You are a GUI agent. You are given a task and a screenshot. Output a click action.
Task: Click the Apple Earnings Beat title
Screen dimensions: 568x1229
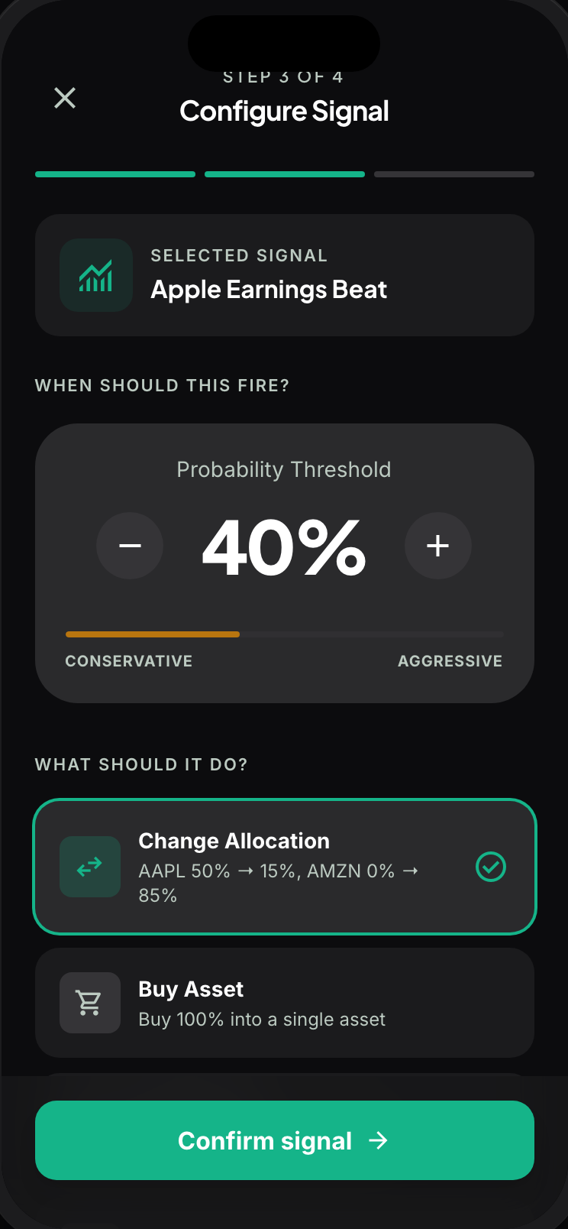pos(269,290)
